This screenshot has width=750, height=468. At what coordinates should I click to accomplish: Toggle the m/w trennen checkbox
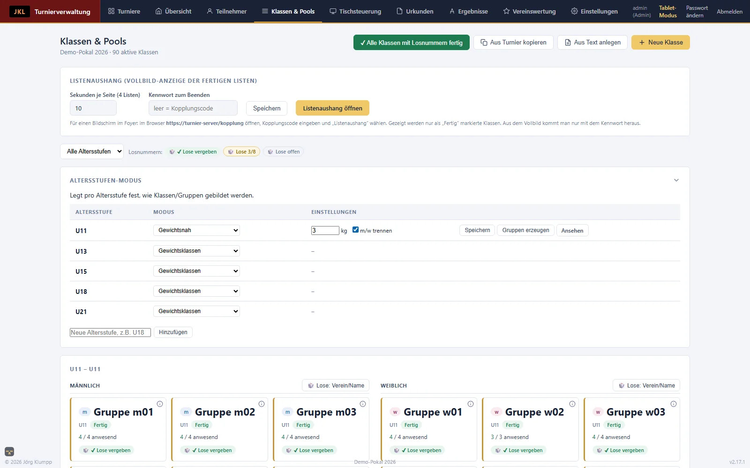355,230
